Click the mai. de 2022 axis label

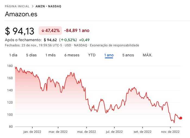(x=86, y=132)
